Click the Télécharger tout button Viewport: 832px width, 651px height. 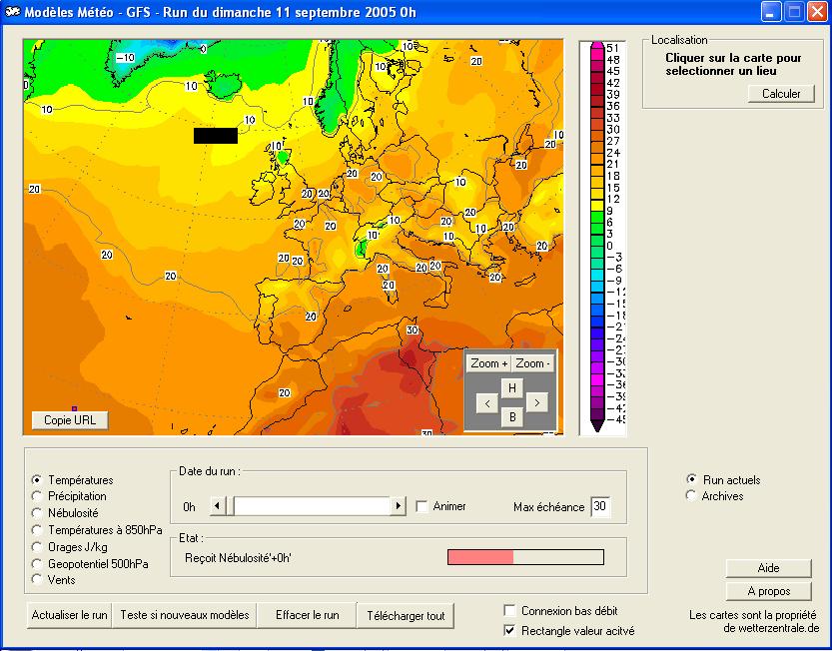407,616
